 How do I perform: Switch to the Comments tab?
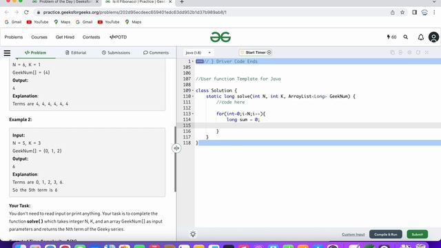[156, 52]
